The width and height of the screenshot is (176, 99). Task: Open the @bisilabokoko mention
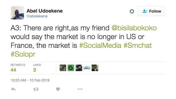[x=134, y=28]
